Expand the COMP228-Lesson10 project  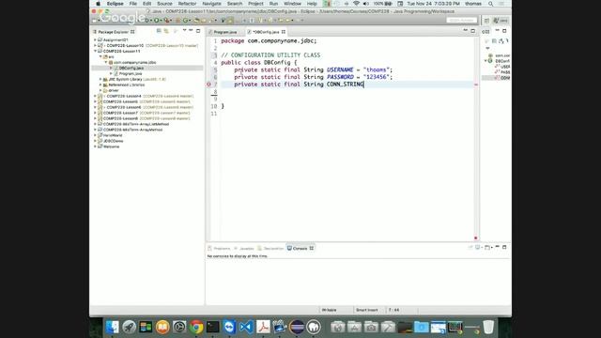click(95, 45)
